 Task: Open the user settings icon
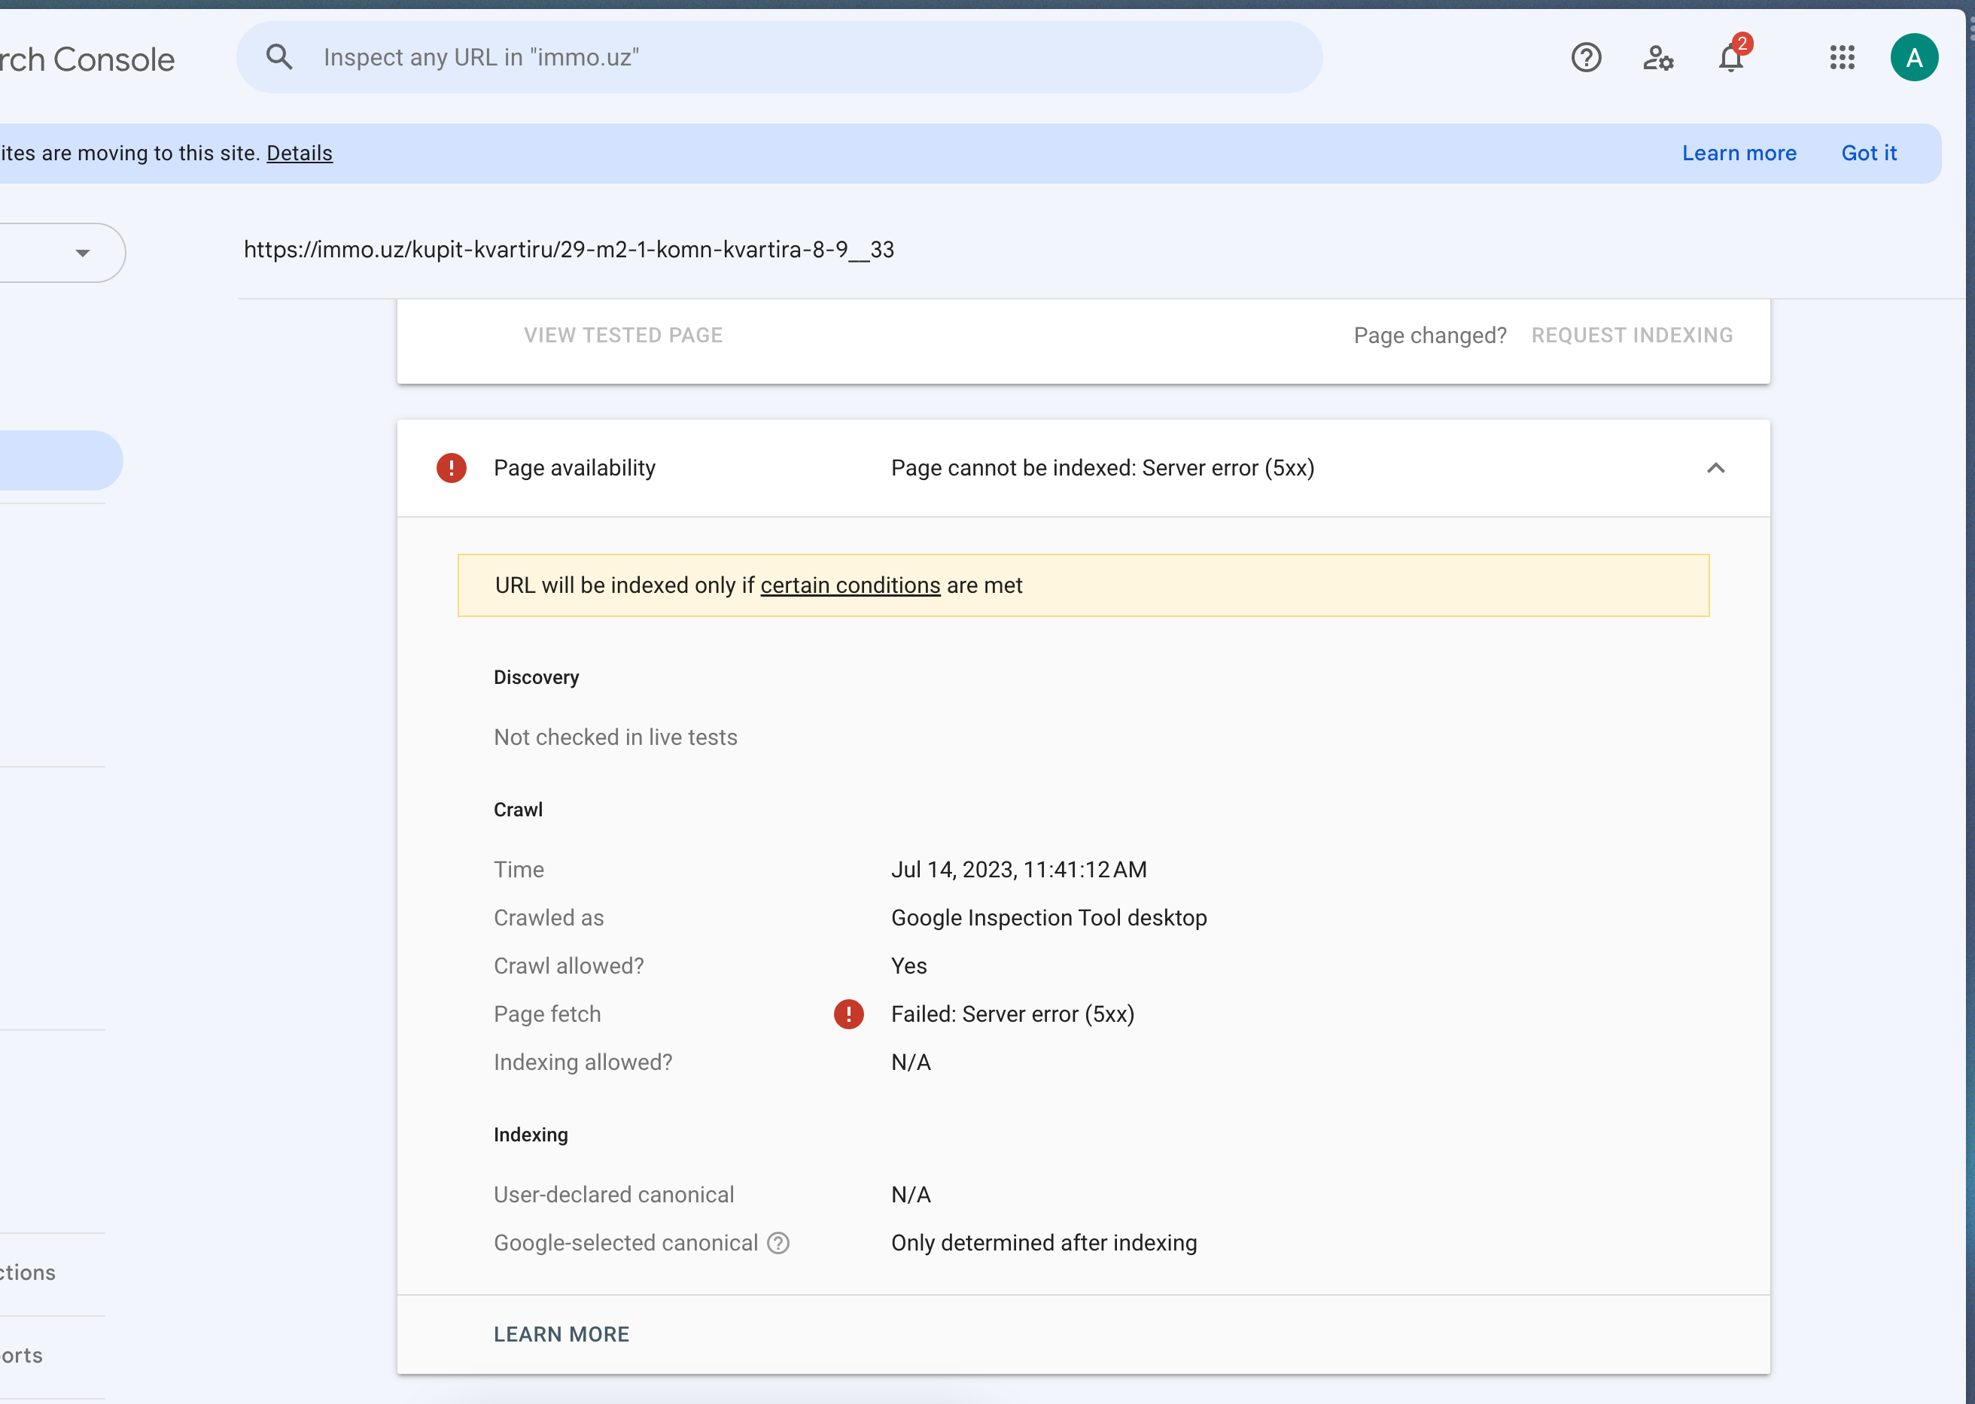click(x=1657, y=58)
